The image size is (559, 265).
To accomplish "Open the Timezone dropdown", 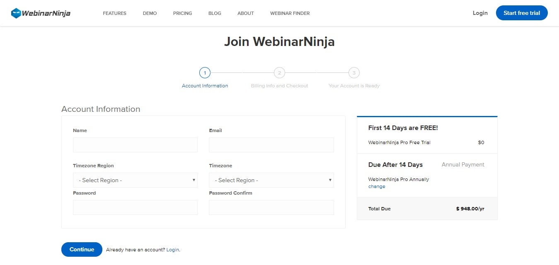I will click(271, 180).
